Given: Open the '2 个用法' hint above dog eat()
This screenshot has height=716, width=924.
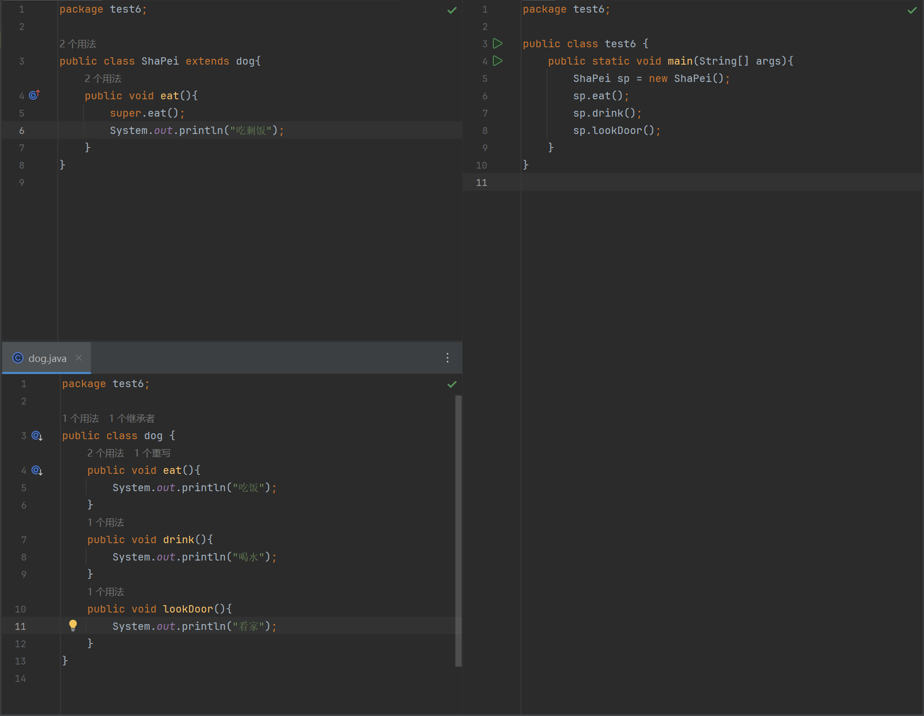Looking at the screenshot, I should click(106, 453).
